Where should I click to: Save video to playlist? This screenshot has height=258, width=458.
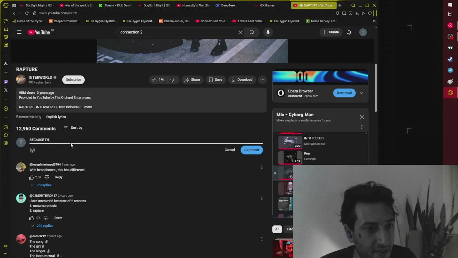[215, 80]
